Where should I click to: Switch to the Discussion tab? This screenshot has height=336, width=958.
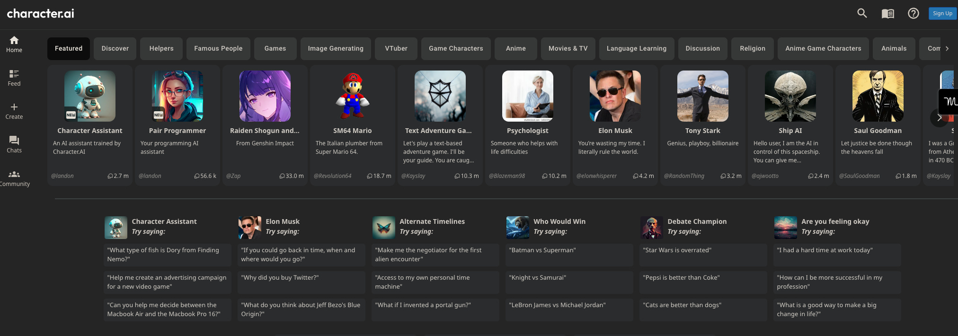(703, 49)
